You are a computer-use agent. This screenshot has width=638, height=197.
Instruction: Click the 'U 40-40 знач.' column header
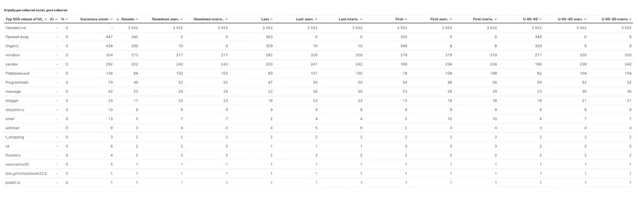click(x=570, y=19)
